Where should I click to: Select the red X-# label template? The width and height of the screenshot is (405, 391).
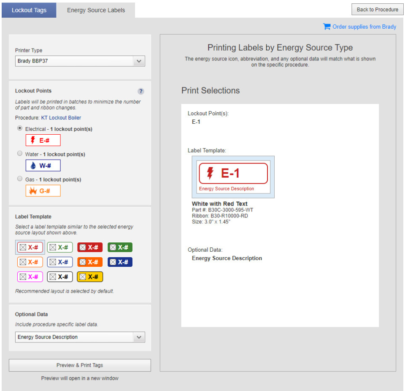click(89, 247)
